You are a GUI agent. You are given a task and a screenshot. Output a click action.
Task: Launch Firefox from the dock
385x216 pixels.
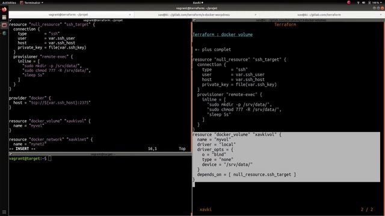tap(4, 10)
